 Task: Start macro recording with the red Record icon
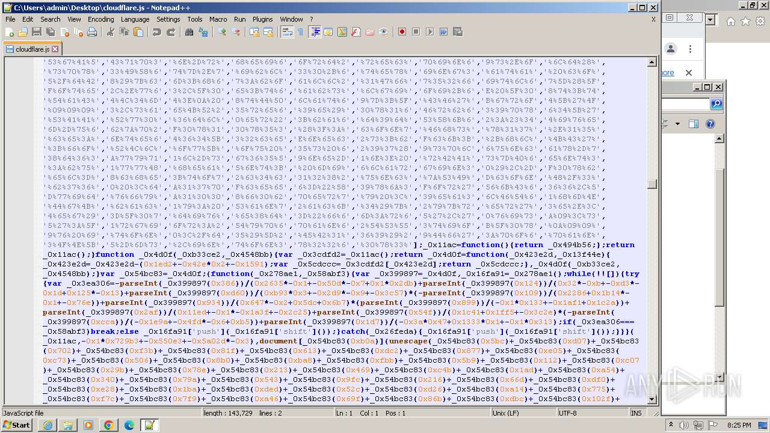click(402, 32)
